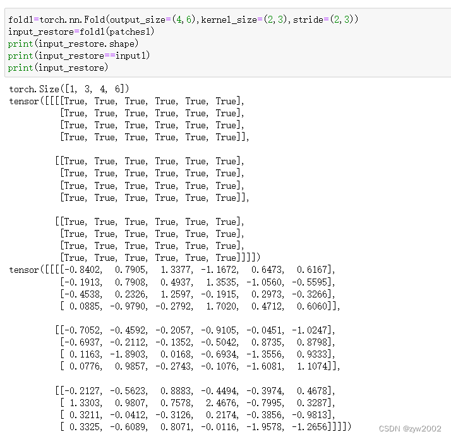Click the value 1.7020 in first block

coord(220,306)
